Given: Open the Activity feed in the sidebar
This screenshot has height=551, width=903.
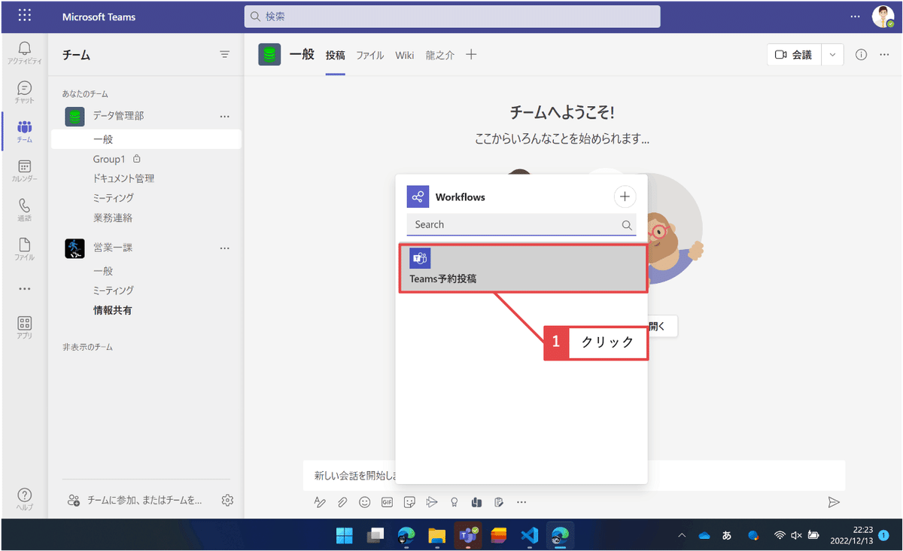Looking at the screenshot, I should pos(25,53).
